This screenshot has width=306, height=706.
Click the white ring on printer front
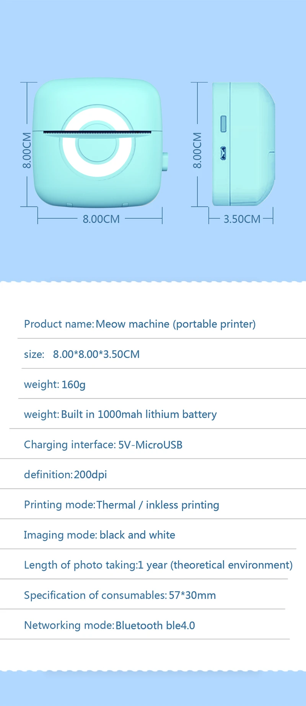[x=97, y=143]
